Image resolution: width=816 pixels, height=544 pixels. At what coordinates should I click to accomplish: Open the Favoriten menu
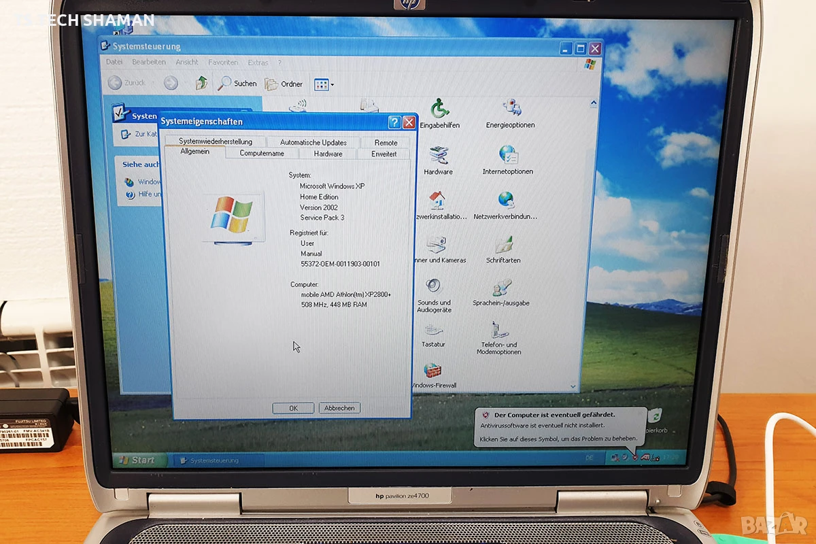(223, 63)
